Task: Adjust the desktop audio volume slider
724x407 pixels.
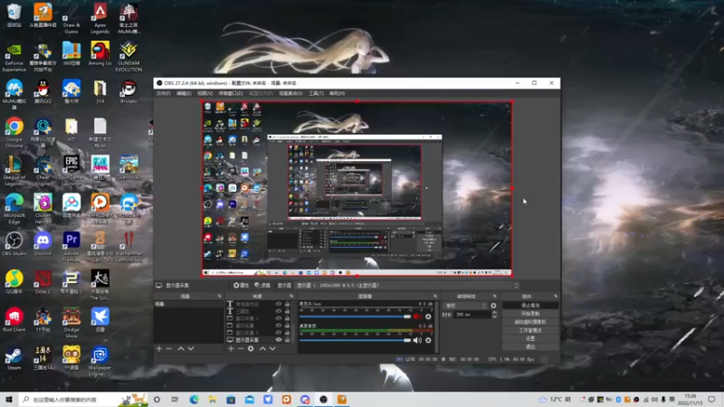Action: pyautogui.click(x=355, y=341)
